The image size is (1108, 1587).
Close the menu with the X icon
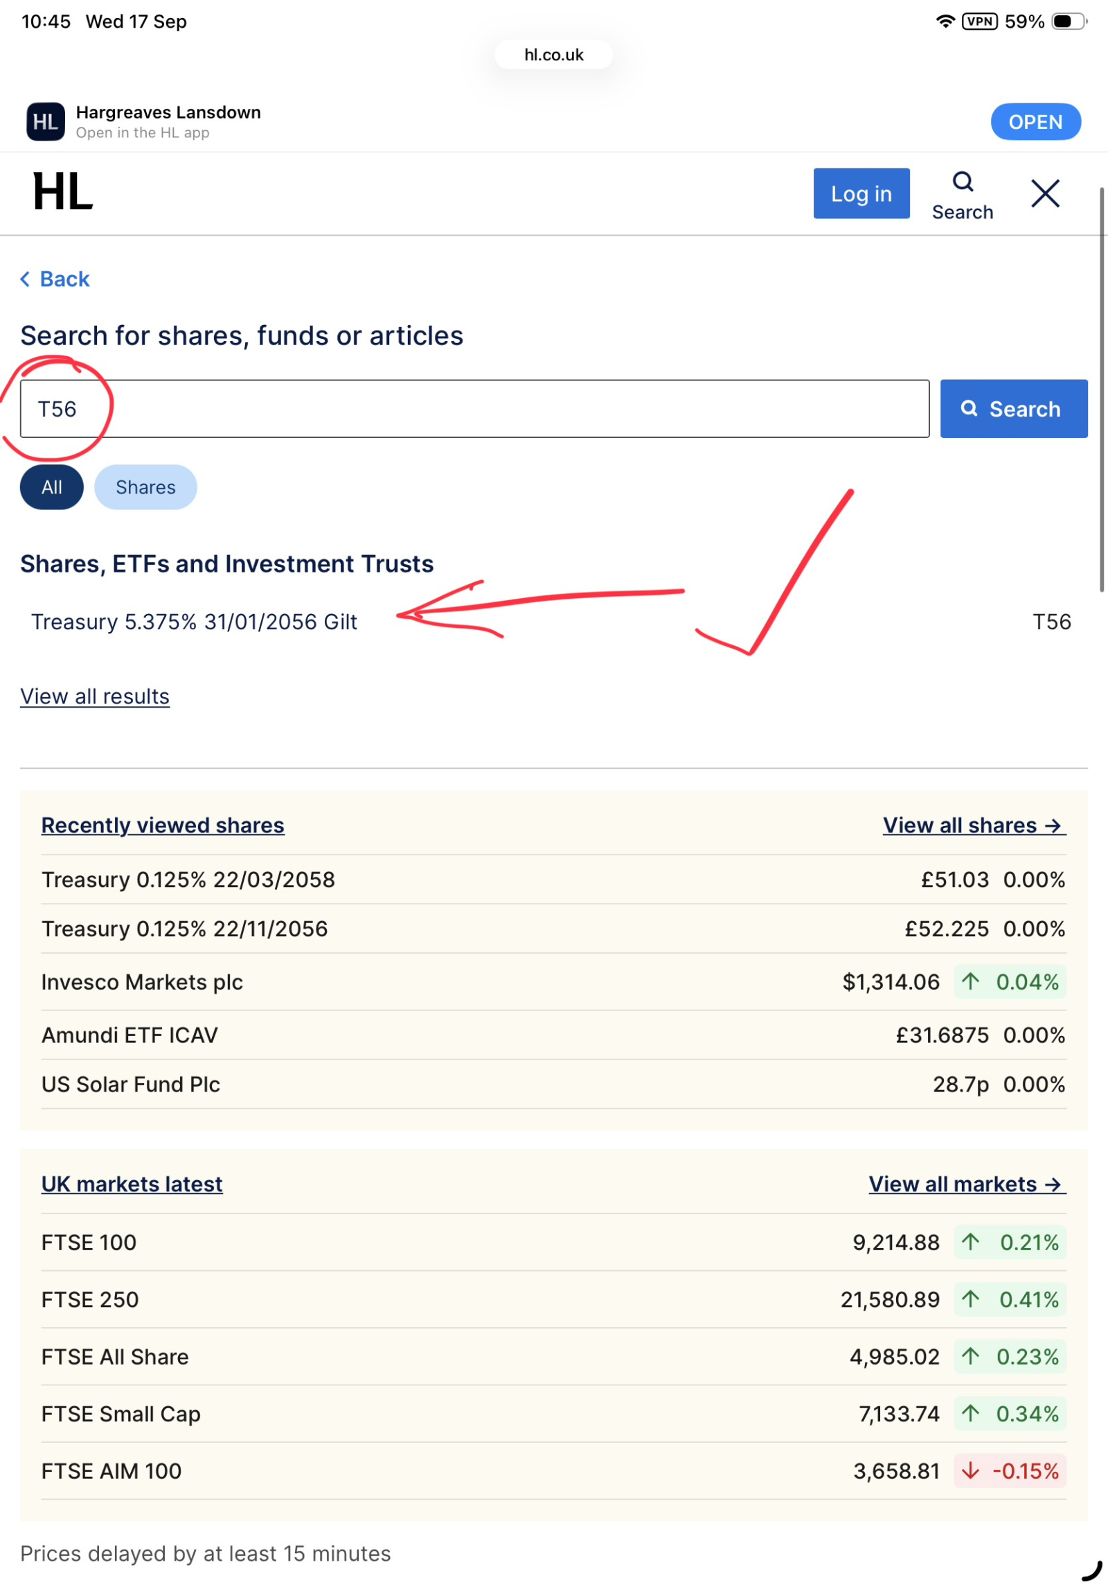[1044, 193]
